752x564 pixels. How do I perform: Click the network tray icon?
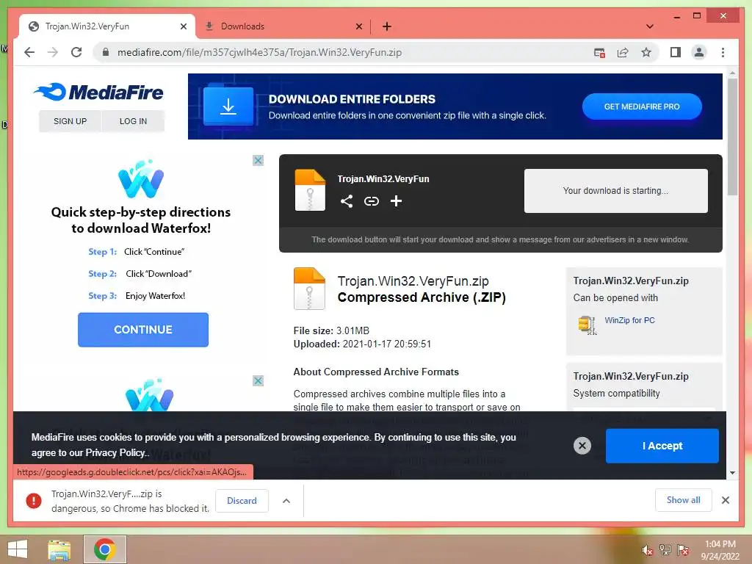click(x=665, y=550)
